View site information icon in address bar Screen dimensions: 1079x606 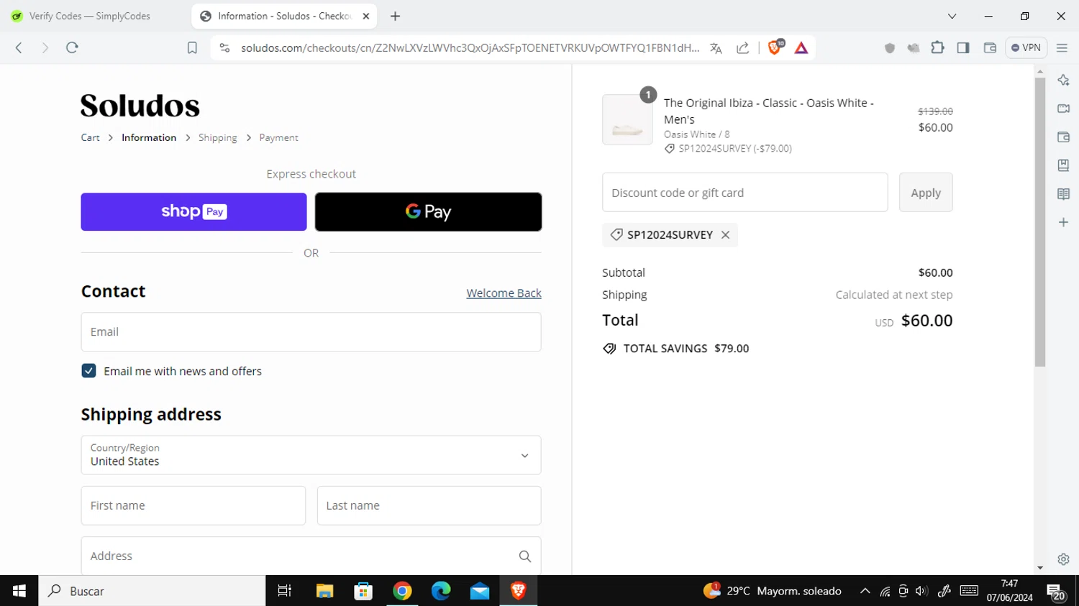(224, 47)
